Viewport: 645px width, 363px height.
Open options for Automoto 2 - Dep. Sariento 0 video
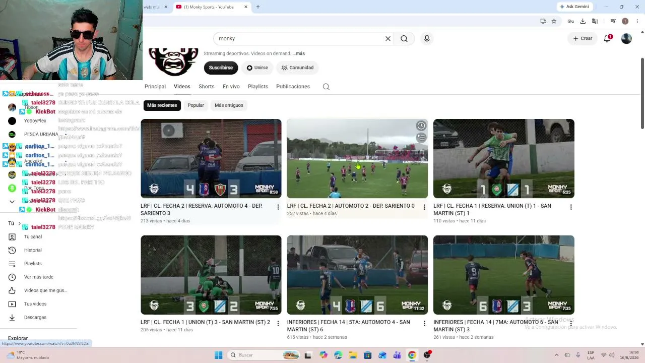click(424, 207)
